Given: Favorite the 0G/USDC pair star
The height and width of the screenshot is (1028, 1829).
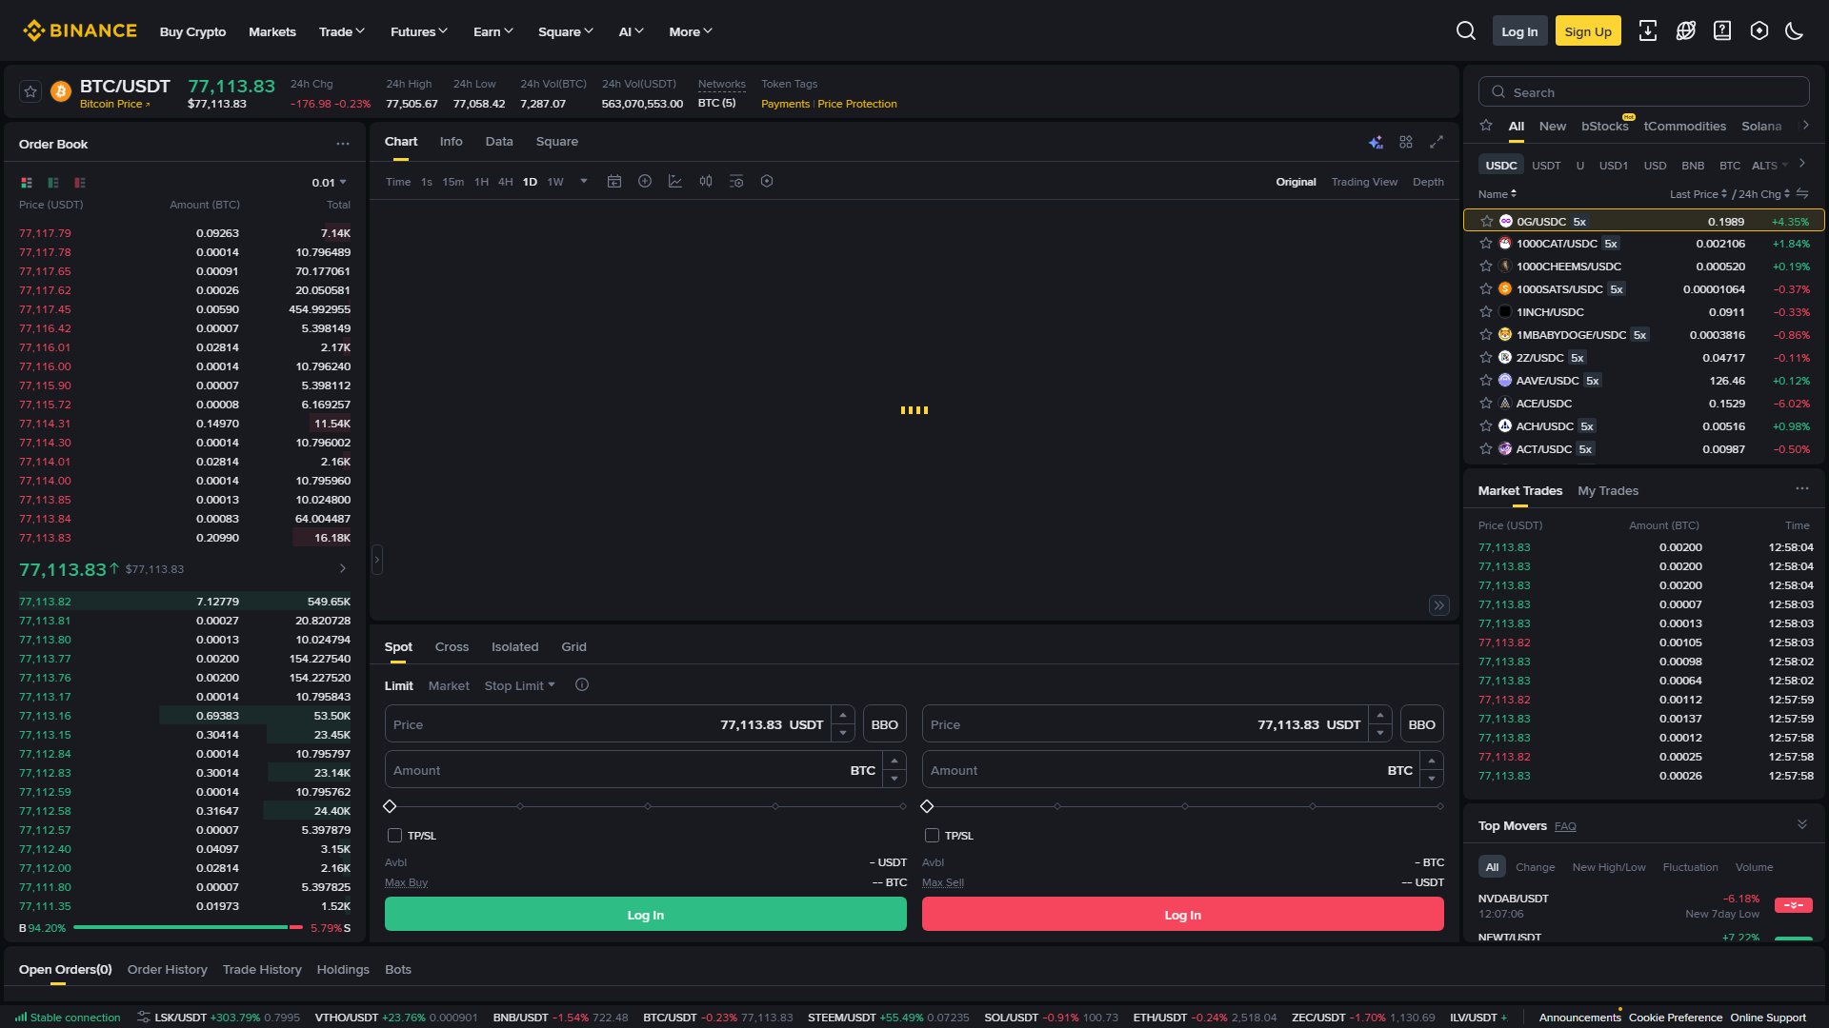Looking at the screenshot, I should 1487,221.
